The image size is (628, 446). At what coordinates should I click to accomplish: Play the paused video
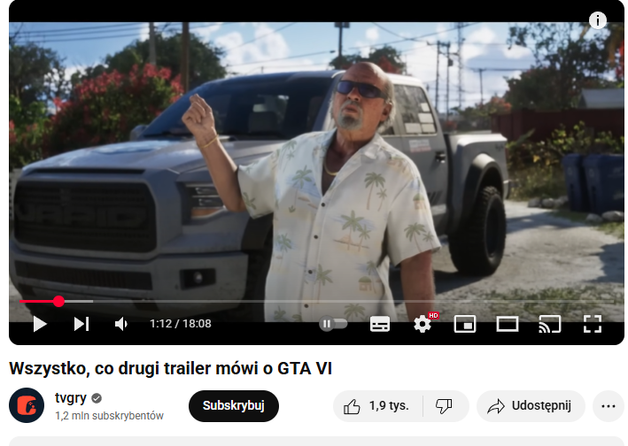40,324
